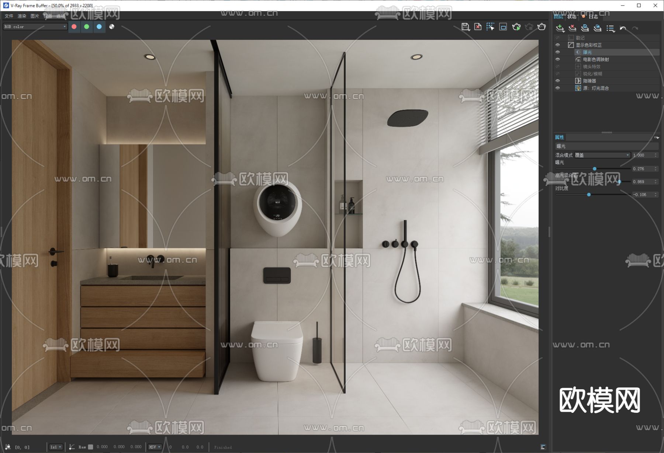Toggle visibility of 电影色调映射 layer
Image resolution: width=664 pixels, height=453 pixels.
pyautogui.click(x=558, y=59)
